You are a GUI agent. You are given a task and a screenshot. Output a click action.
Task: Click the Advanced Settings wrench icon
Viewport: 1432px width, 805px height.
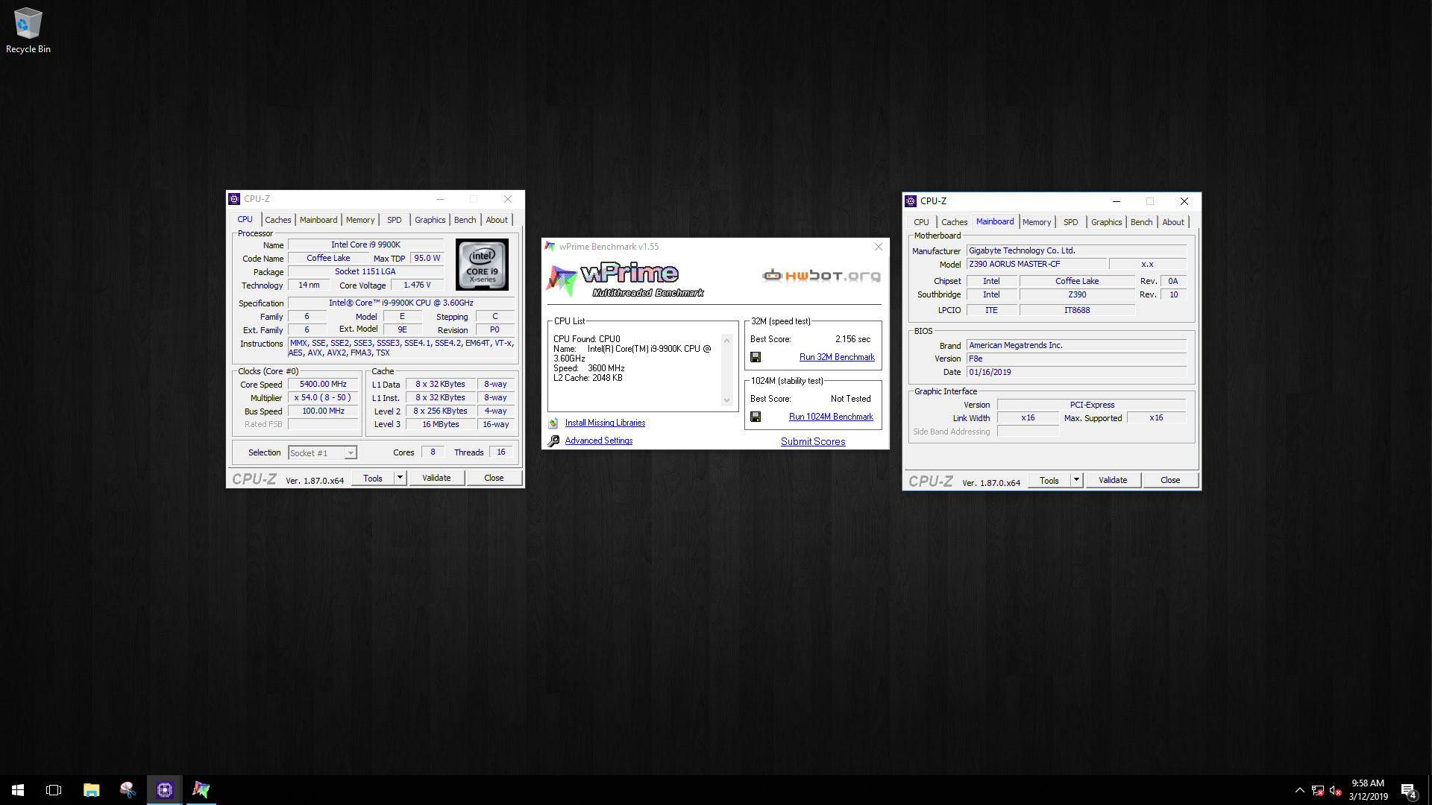(x=553, y=441)
